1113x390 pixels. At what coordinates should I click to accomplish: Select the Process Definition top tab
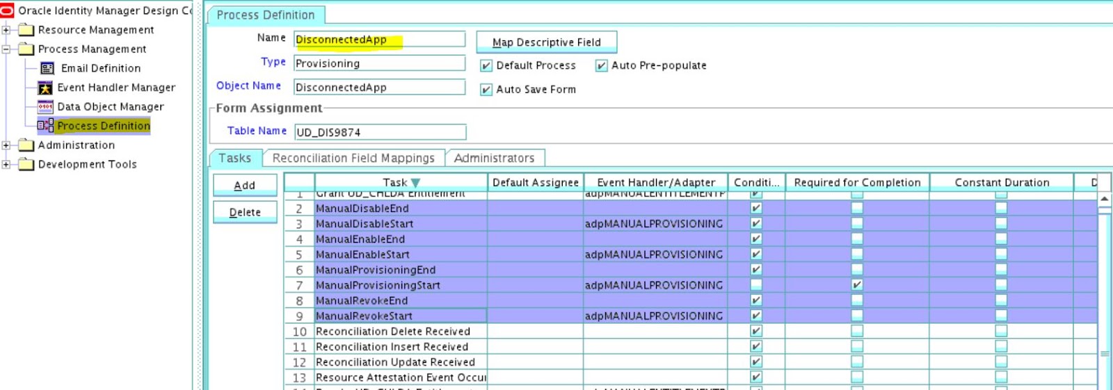266,15
